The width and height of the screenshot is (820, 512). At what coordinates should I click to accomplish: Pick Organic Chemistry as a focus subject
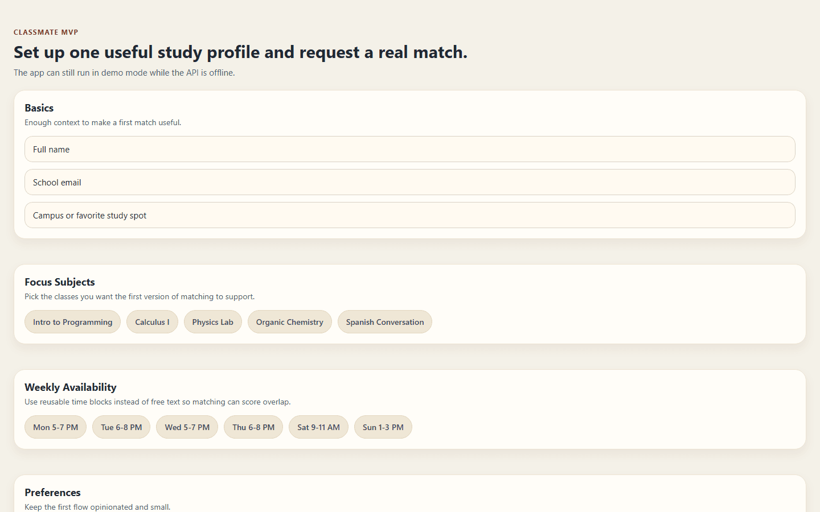click(289, 322)
